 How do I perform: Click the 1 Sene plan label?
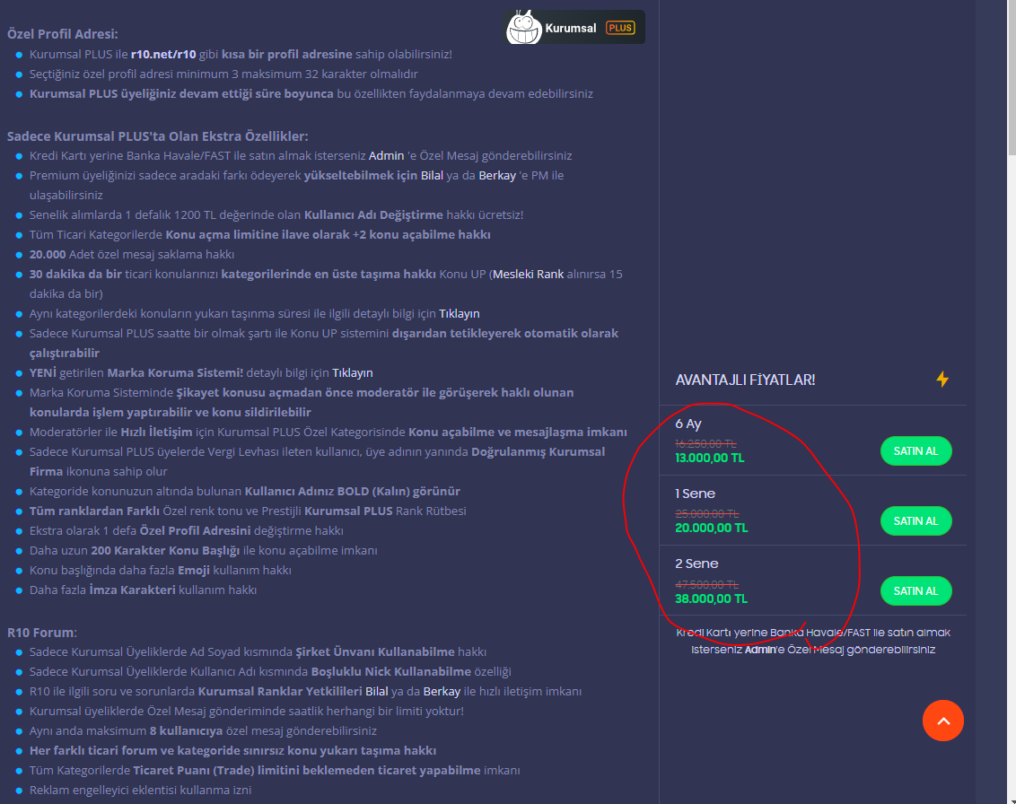click(696, 494)
